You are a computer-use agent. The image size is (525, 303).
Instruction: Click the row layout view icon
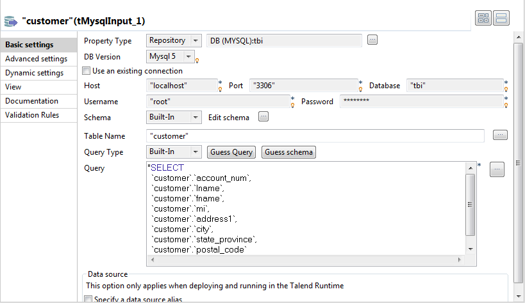(x=500, y=19)
